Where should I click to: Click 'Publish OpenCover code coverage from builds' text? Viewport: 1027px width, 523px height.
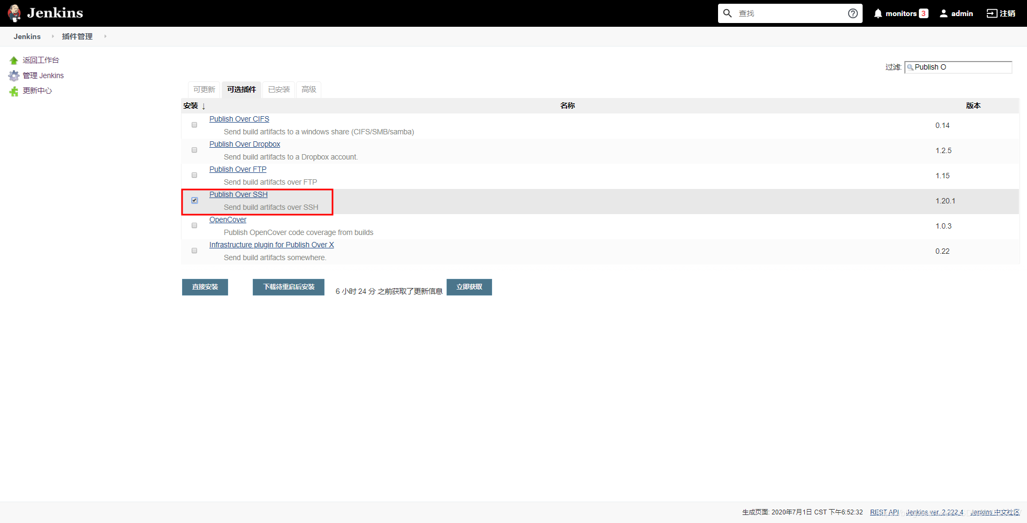(x=299, y=232)
